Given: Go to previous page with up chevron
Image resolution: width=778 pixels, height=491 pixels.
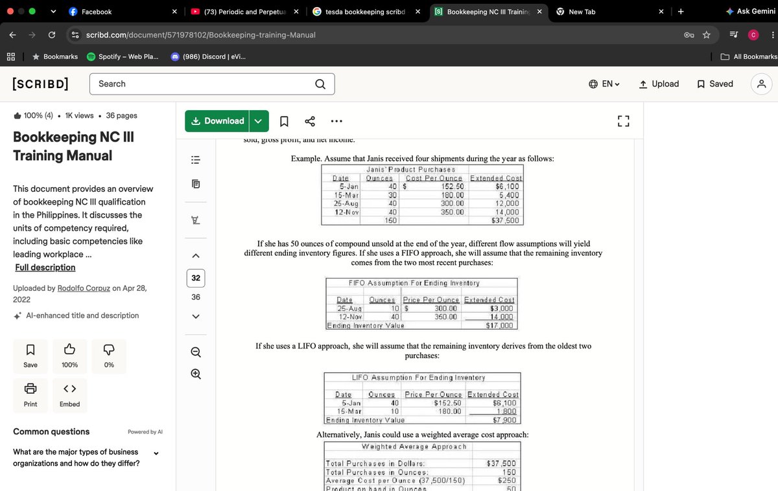Looking at the screenshot, I should tap(196, 255).
